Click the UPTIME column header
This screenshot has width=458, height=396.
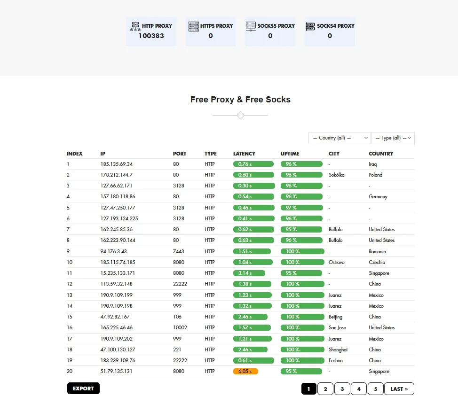tap(290, 153)
